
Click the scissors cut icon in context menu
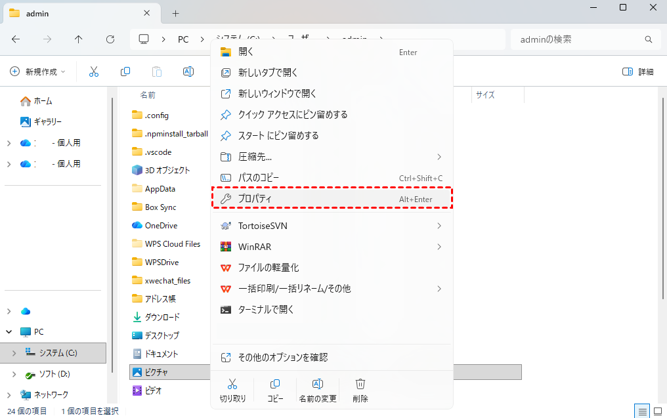coord(232,385)
